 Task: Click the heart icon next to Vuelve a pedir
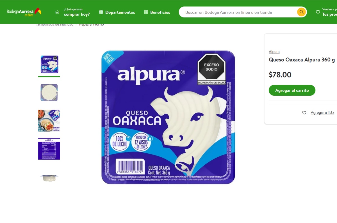(318, 12)
